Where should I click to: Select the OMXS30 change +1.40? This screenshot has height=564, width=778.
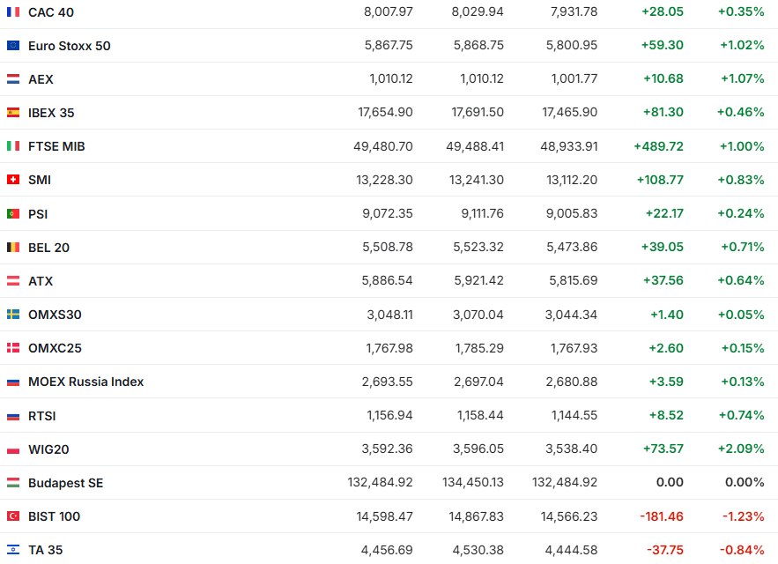coord(667,315)
